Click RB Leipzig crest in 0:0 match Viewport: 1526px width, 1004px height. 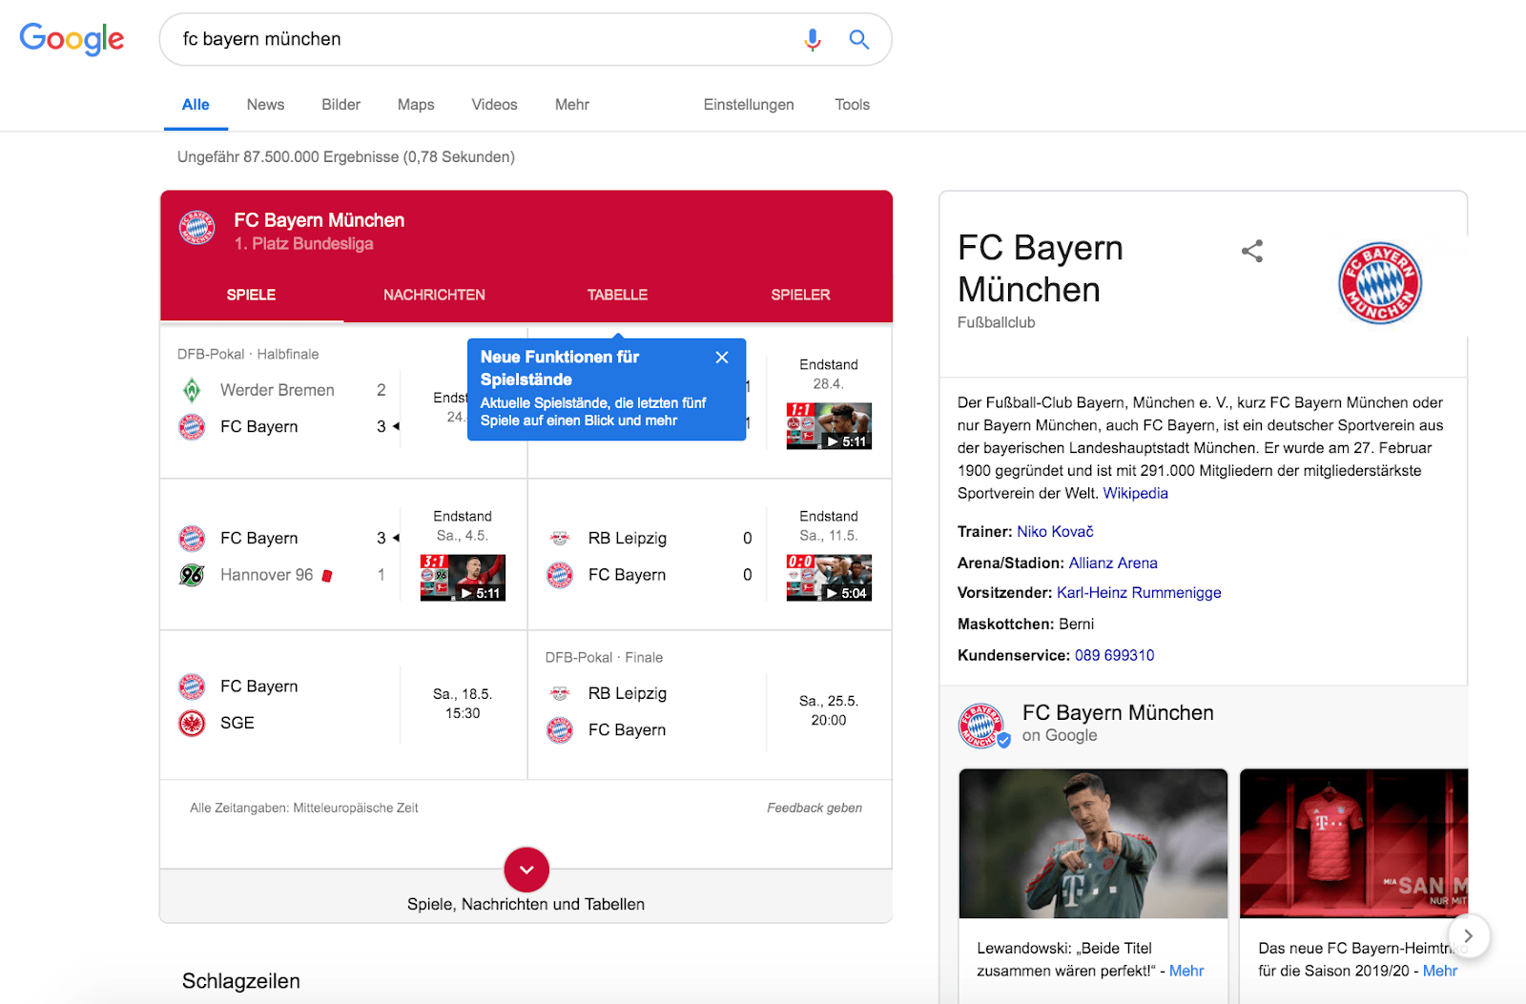pyautogui.click(x=560, y=539)
